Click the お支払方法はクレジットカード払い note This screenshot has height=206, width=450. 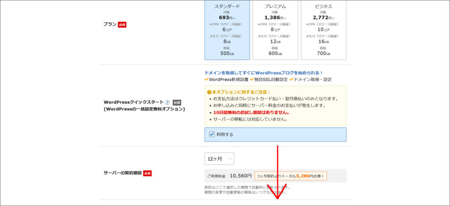[276, 99]
